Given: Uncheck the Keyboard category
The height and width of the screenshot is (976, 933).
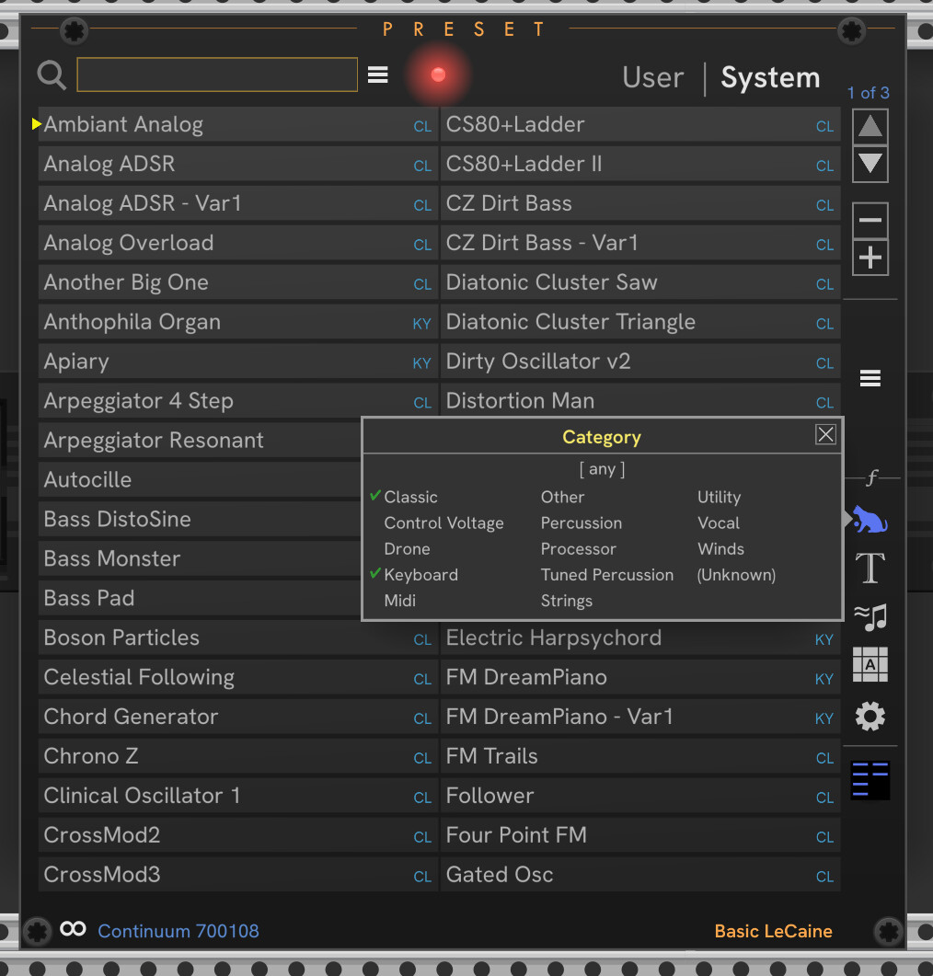Looking at the screenshot, I should coord(420,575).
